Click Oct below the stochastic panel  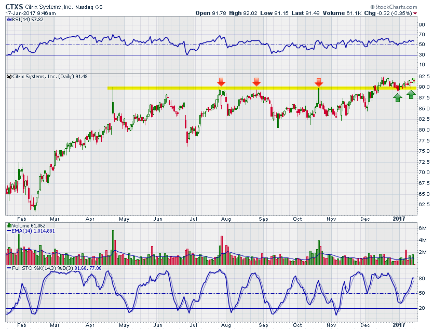[x=297, y=325]
